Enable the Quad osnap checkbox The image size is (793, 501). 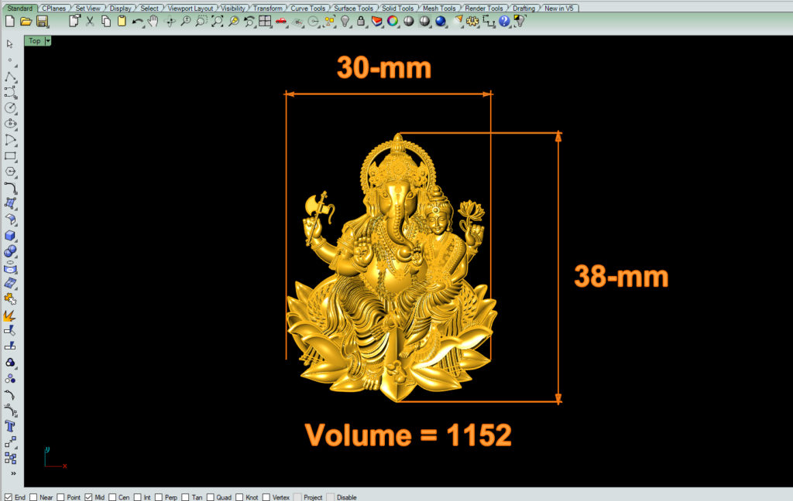[211, 497]
